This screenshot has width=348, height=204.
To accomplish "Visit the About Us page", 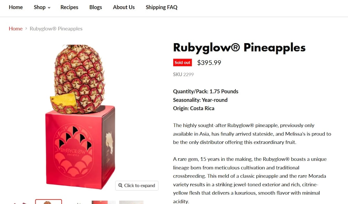I will click(x=124, y=7).
